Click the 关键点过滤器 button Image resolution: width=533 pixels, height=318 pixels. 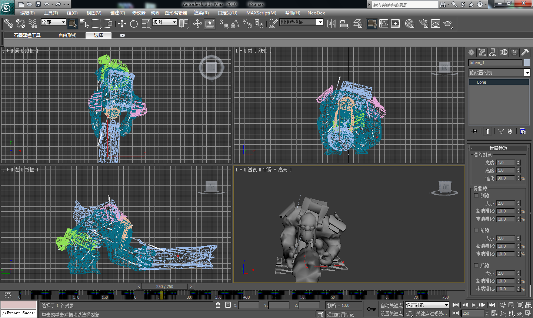point(432,314)
